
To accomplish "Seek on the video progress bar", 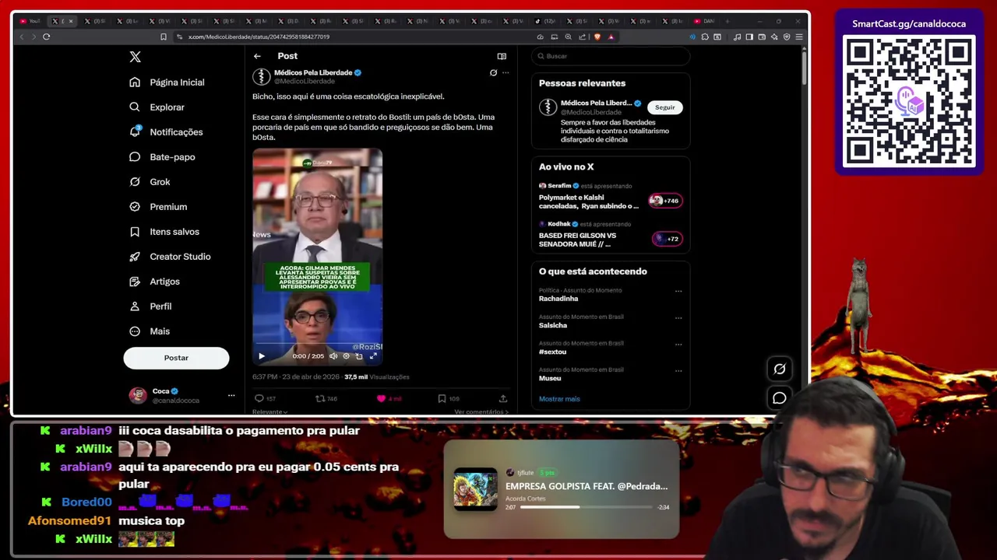I will click(x=317, y=344).
